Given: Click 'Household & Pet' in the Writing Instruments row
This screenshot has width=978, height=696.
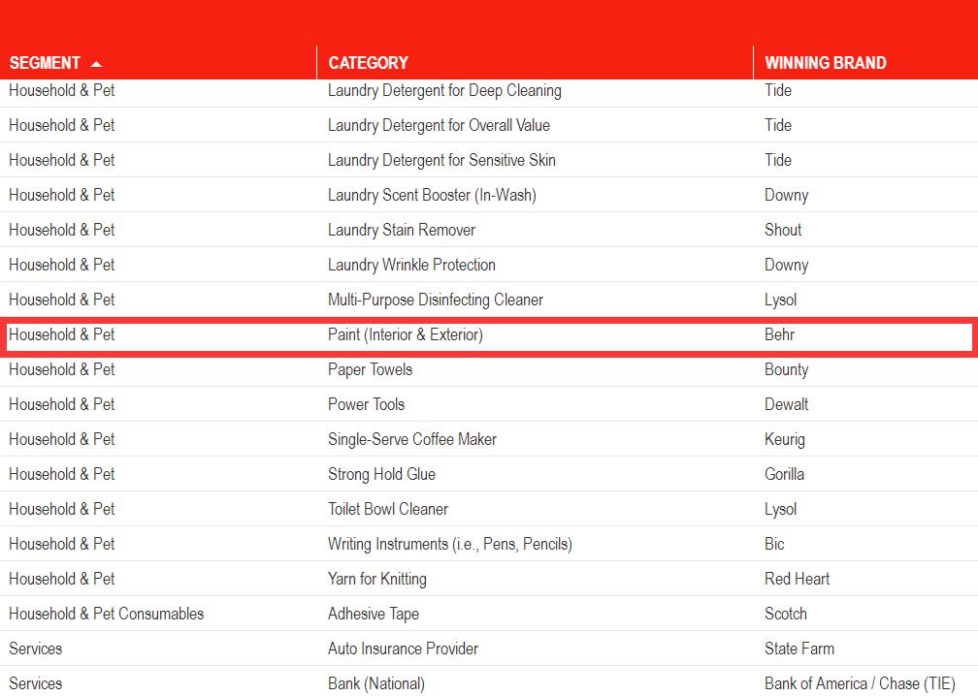Looking at the screenshot, I should [62, 544].
